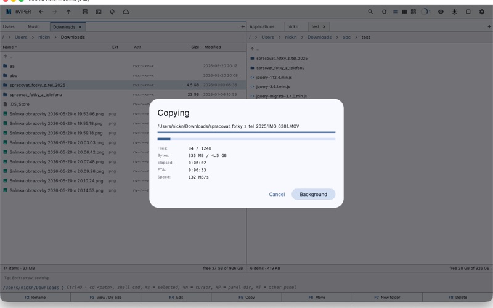Close the test tab

[x=324, y=27]
